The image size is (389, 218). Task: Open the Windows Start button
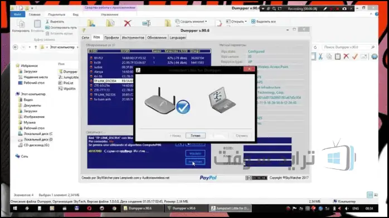15,209
